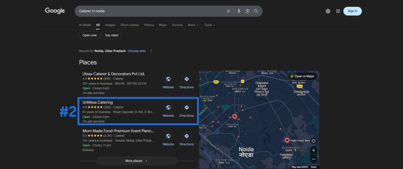Viewport: 403px width, 169px height.
Task: Open the Google apps grid
Action: coord(338,11)
